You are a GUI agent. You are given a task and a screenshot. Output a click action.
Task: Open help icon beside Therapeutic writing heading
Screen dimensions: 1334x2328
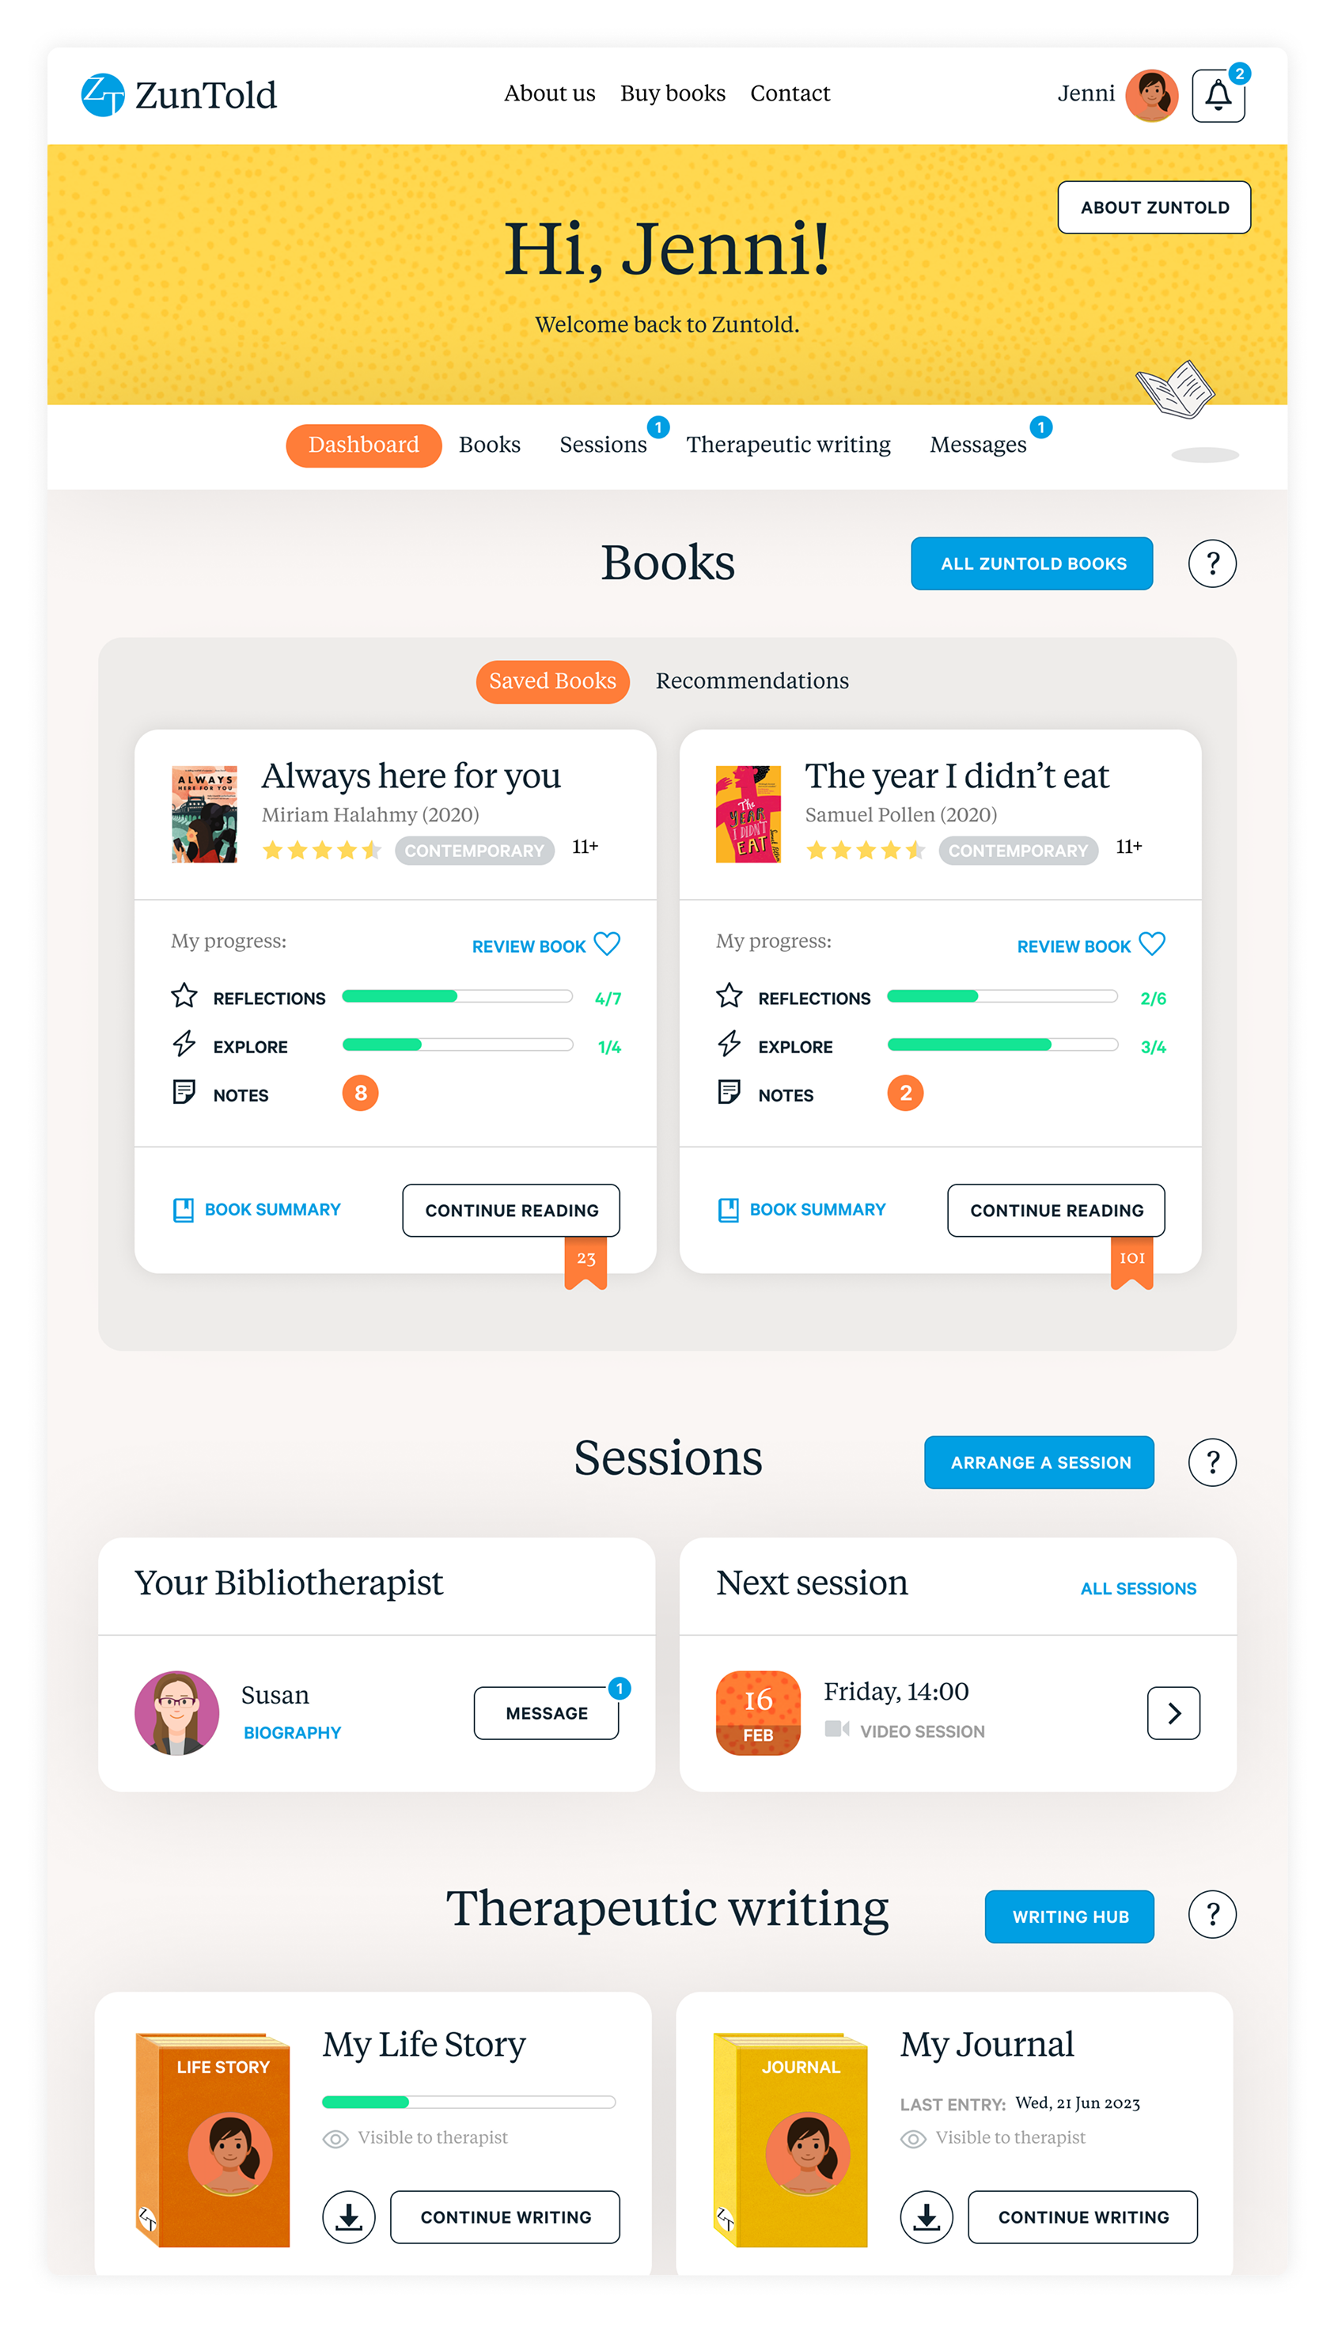pos(1212,1915)
